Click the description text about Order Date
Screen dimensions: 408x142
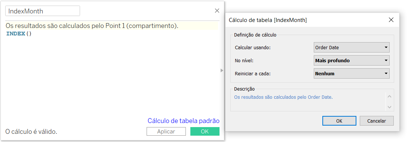(x=283, y=97)
